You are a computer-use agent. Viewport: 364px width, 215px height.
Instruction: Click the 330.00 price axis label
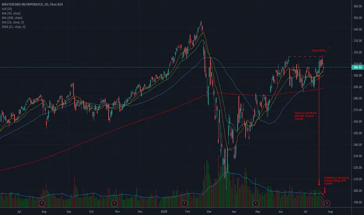tap(357, 41)
